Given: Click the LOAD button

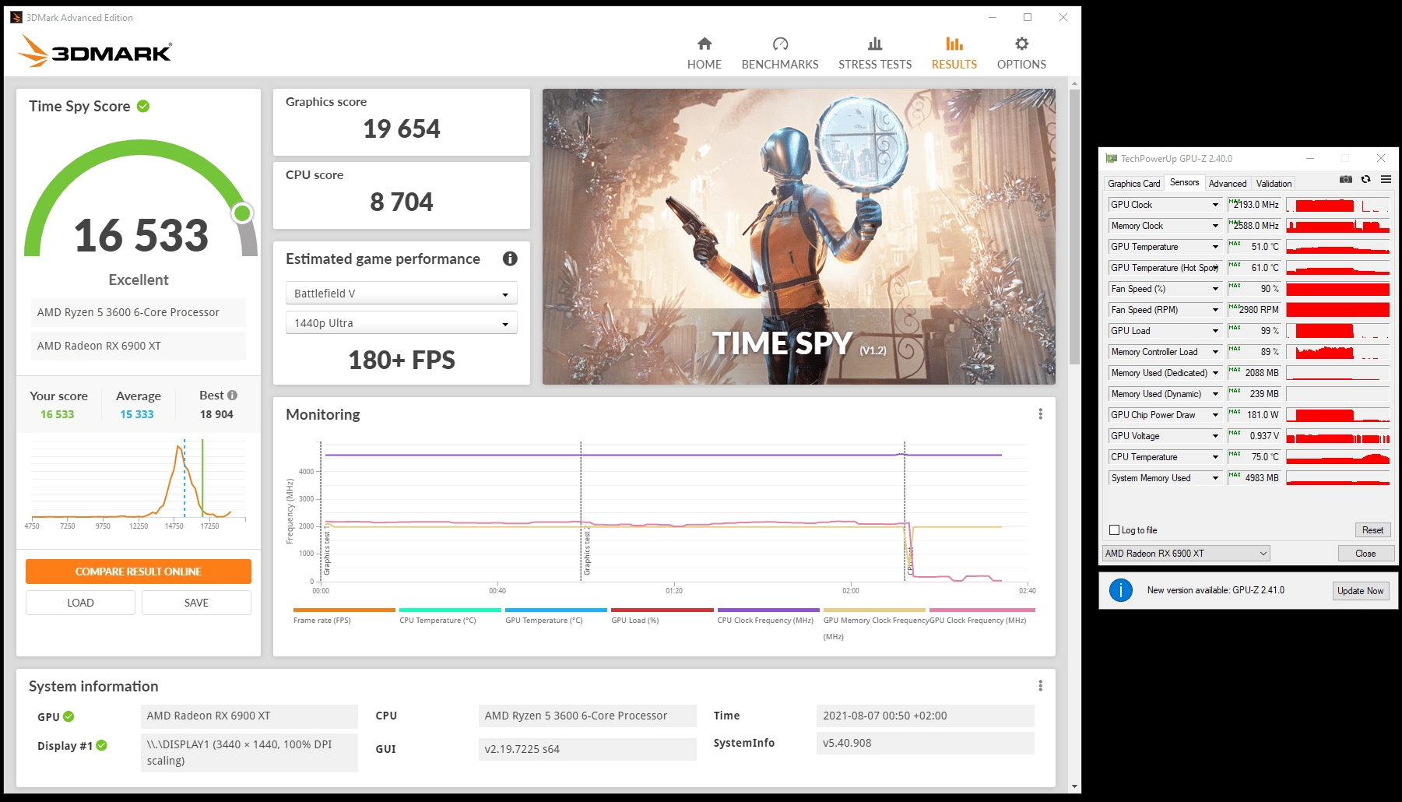Looking at the screenshot, I should 80,603.
